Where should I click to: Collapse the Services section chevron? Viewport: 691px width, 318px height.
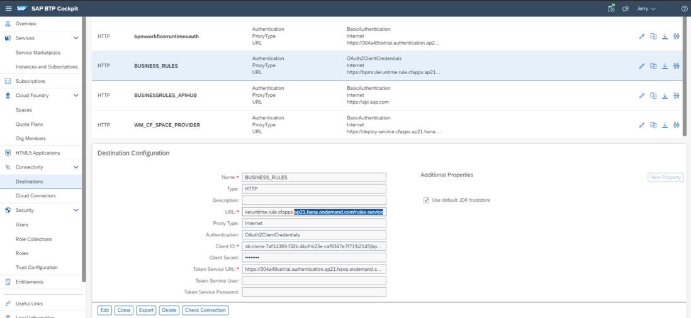click(76, 38)
